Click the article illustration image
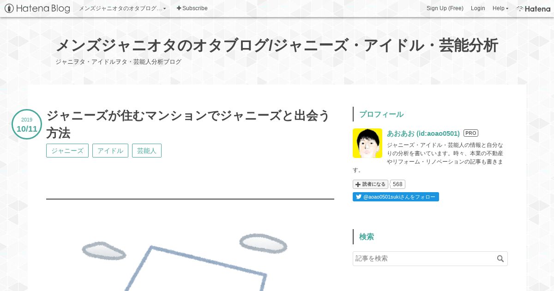The image size is (554, 291). [190, 259]
